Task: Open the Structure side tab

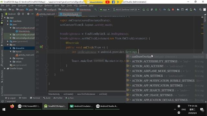Action: [x=2, y=77]
